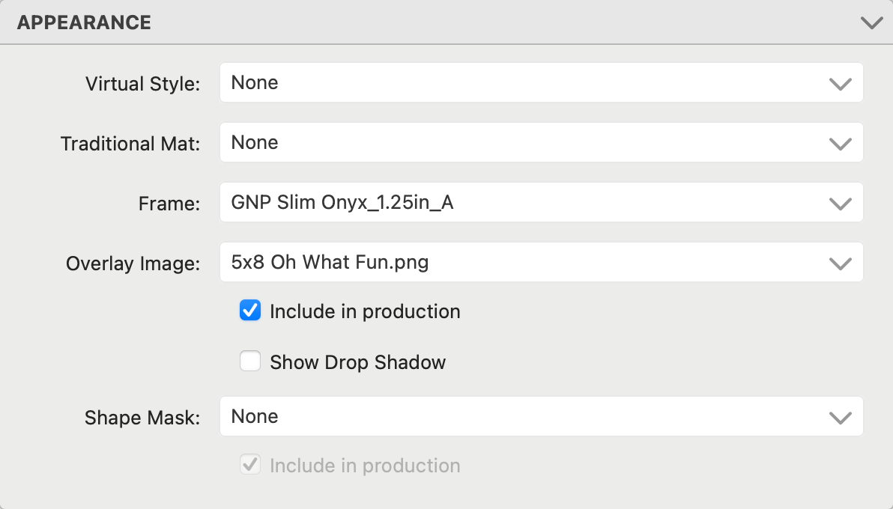Click the 'Overlay Image:' field label

click(x=133, y=263)
